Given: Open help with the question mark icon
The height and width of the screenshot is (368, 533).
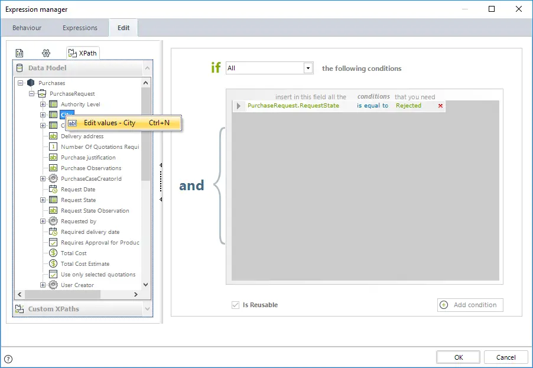Looking at the screenshot, I should coord(8,359).
